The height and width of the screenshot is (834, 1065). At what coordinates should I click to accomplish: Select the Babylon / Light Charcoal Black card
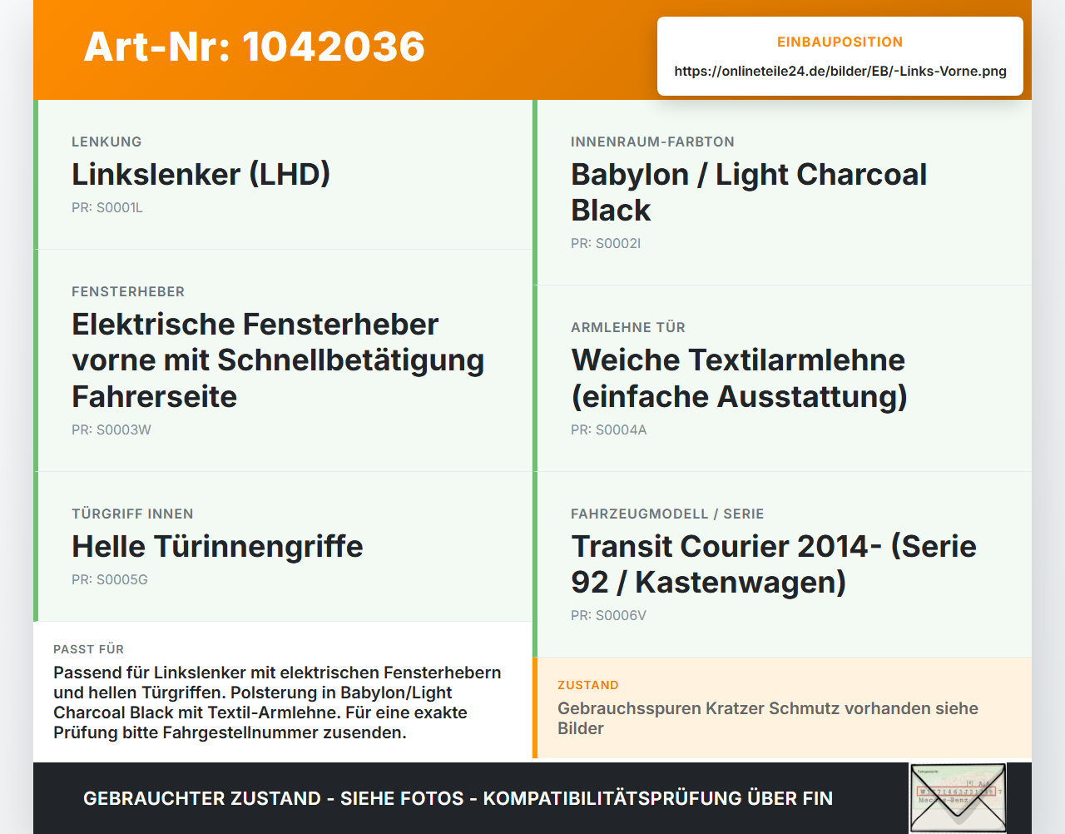coord(782,192)
